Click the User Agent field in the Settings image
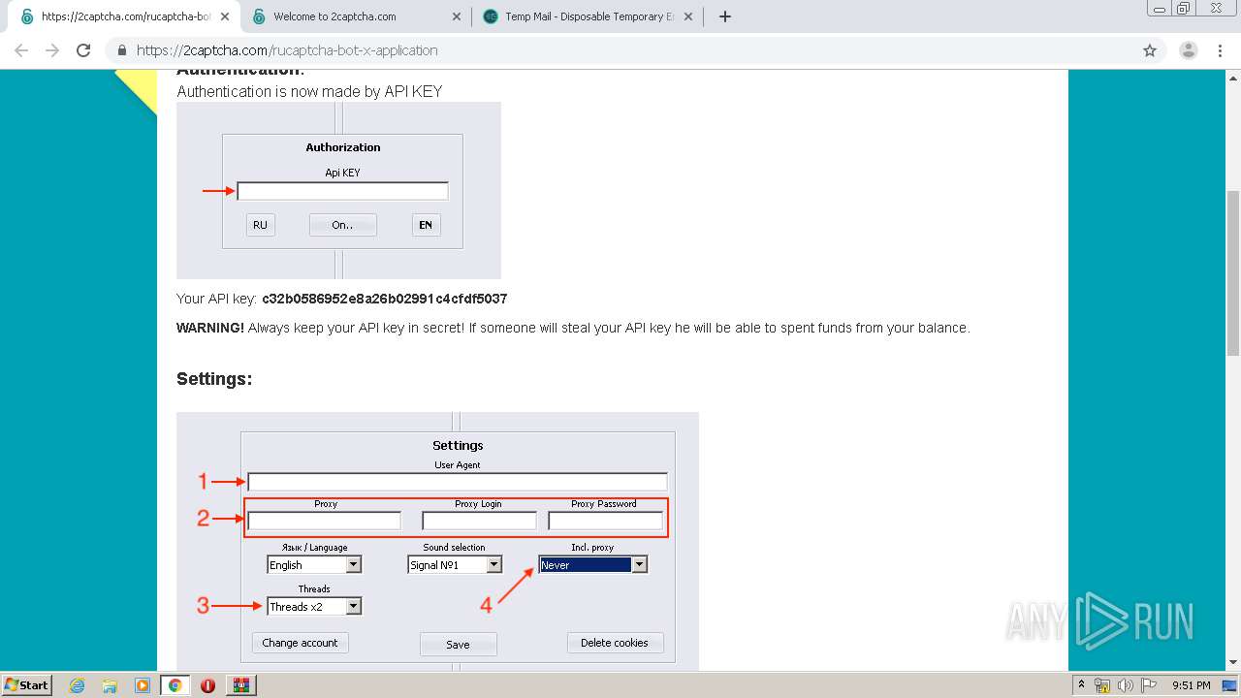This screenshot has height=698, width=1241. 458,482
